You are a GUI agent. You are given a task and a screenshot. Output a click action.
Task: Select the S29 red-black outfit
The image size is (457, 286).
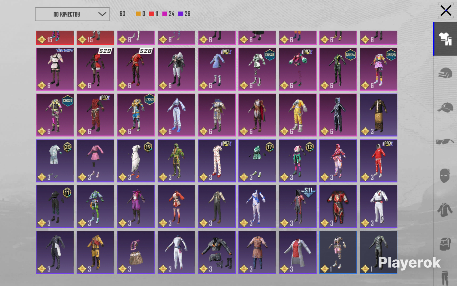click(95, 69)
